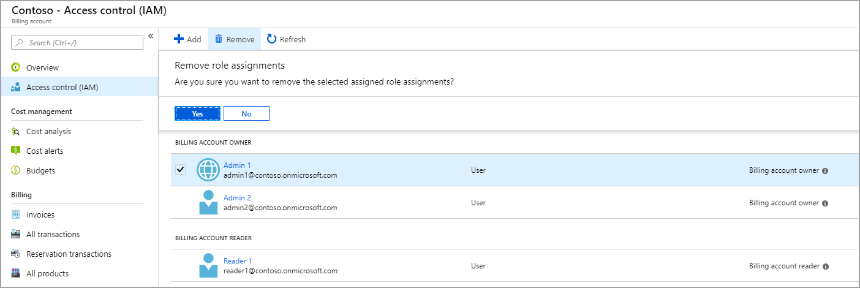The width and height of the screenshot is (860, 288).
Task: Click the Cost alerts icon
Action: click(16, 151)
